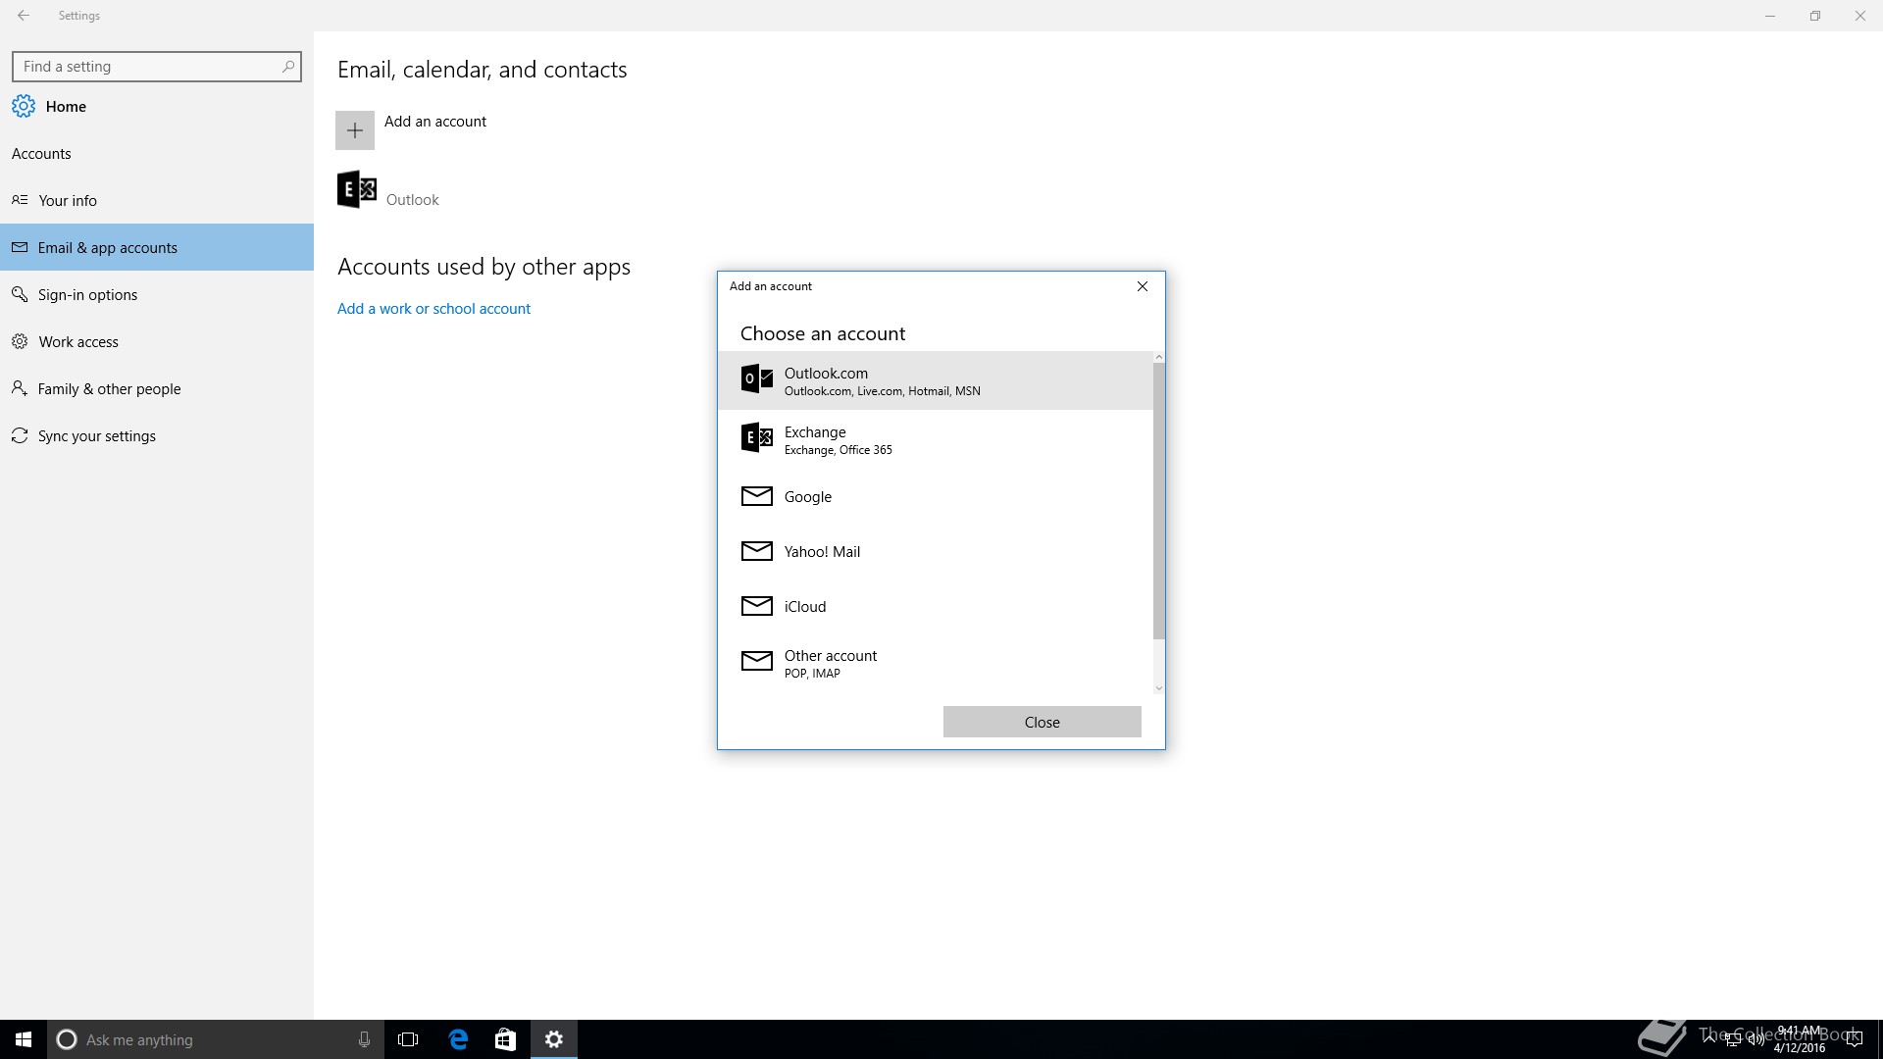Click the Accounts section heading in sidebar
The image size is (1883, 1059).
(x=41, y=154)
